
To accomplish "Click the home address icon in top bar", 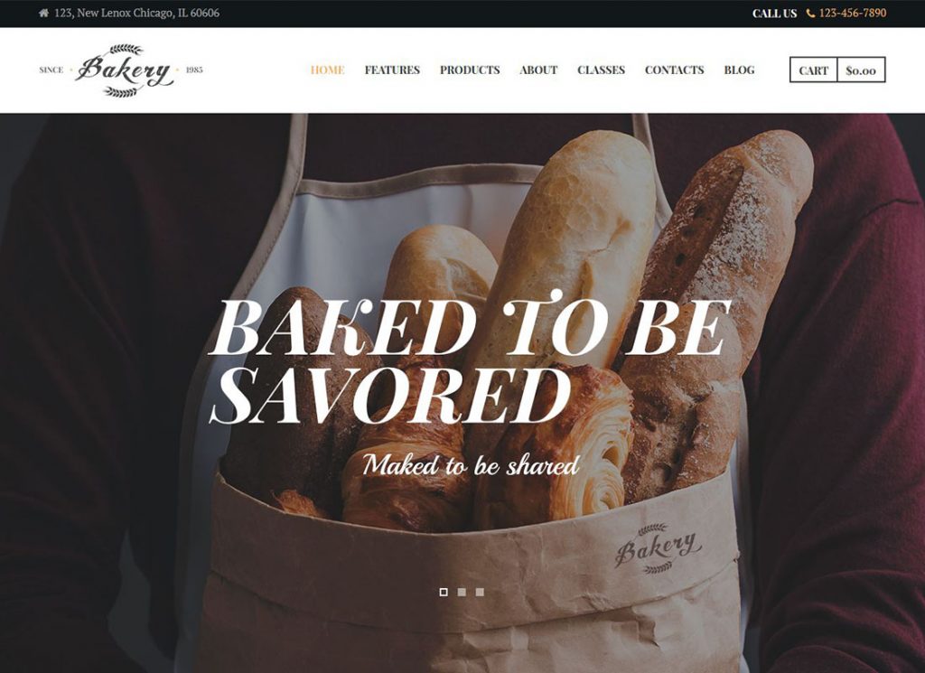I will (x=43, y=13).
